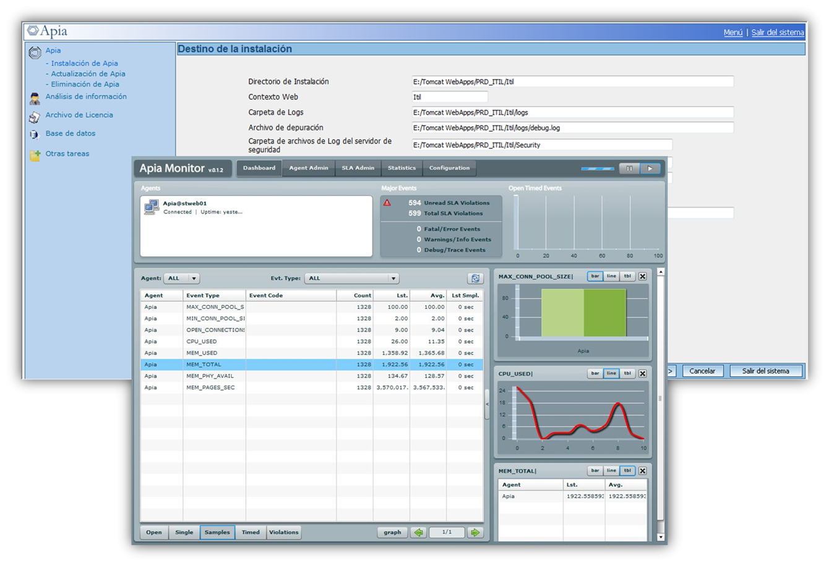Sort table by Count column header
This screenshot has width=829, height=566.
(355, 295)
